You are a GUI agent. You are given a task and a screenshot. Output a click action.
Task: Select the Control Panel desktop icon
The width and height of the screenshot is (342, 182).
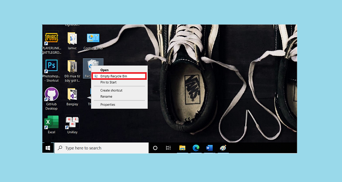93,39
